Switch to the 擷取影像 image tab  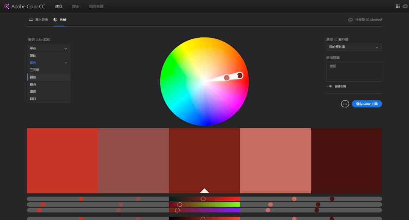pyautogui.click(x=38, y=20)
